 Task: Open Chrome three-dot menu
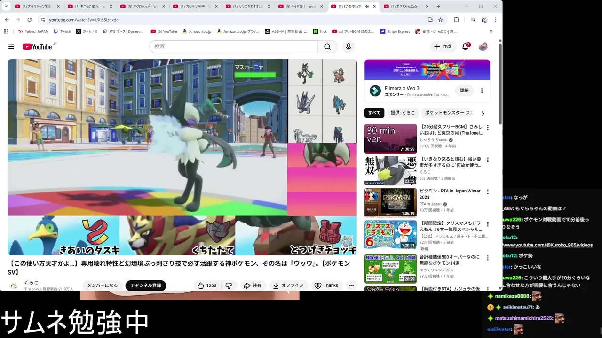[x=495, y=20]
